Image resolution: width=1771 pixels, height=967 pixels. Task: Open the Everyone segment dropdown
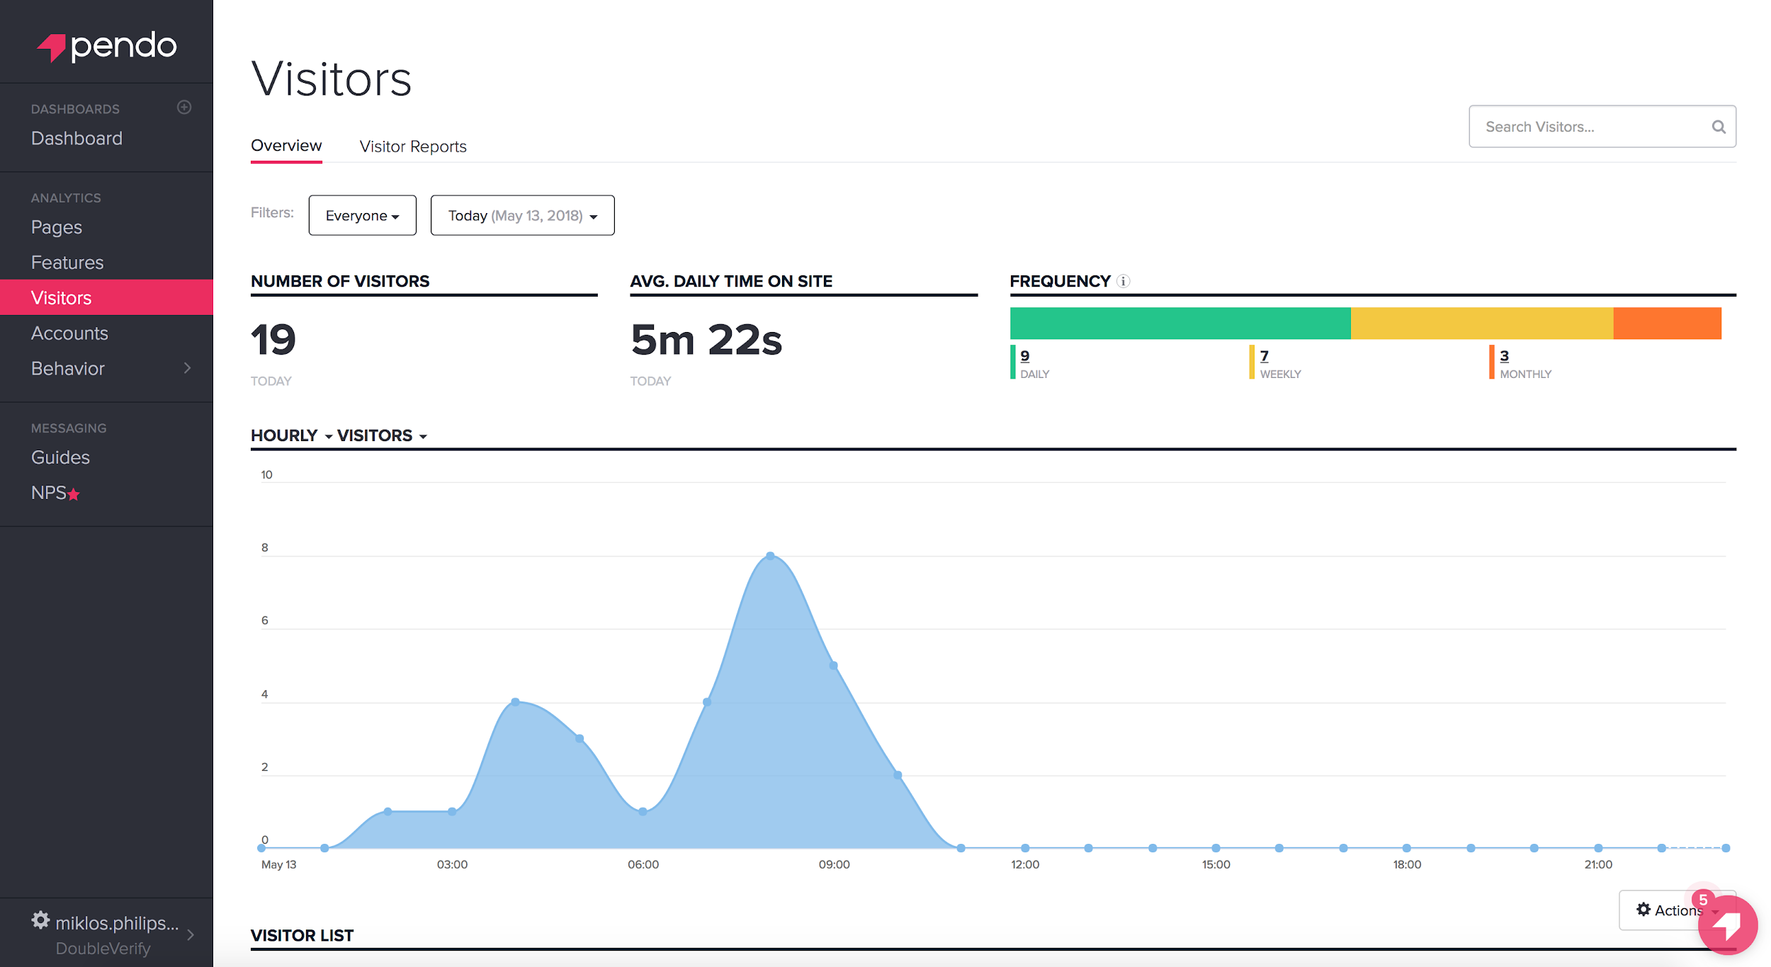point(362,215)
